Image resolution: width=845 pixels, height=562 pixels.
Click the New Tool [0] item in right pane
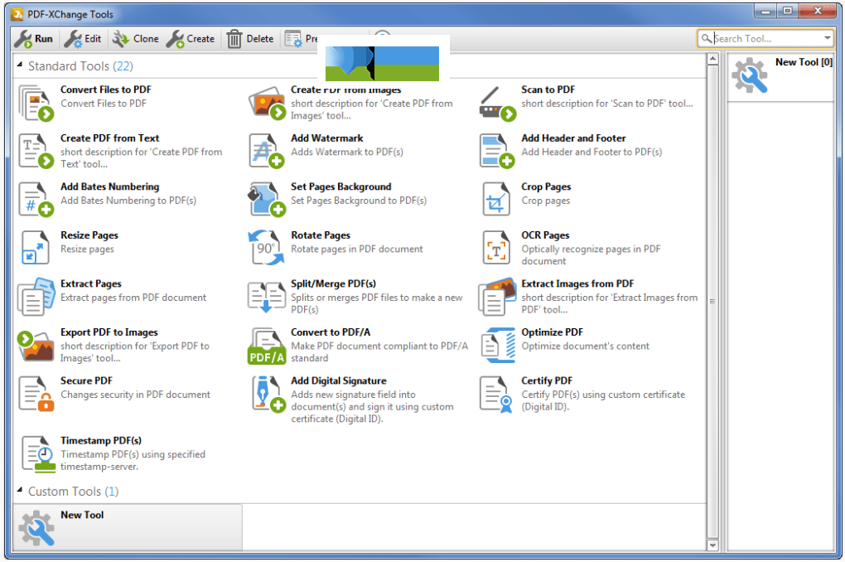pyautogui.click(x=781, y=76)
